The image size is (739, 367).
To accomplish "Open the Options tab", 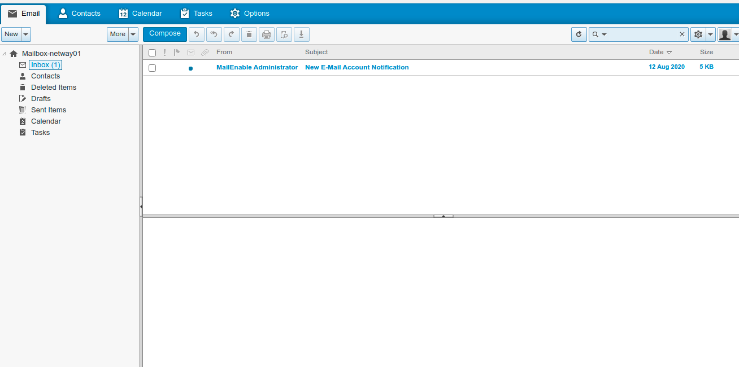I will [250, 13].
